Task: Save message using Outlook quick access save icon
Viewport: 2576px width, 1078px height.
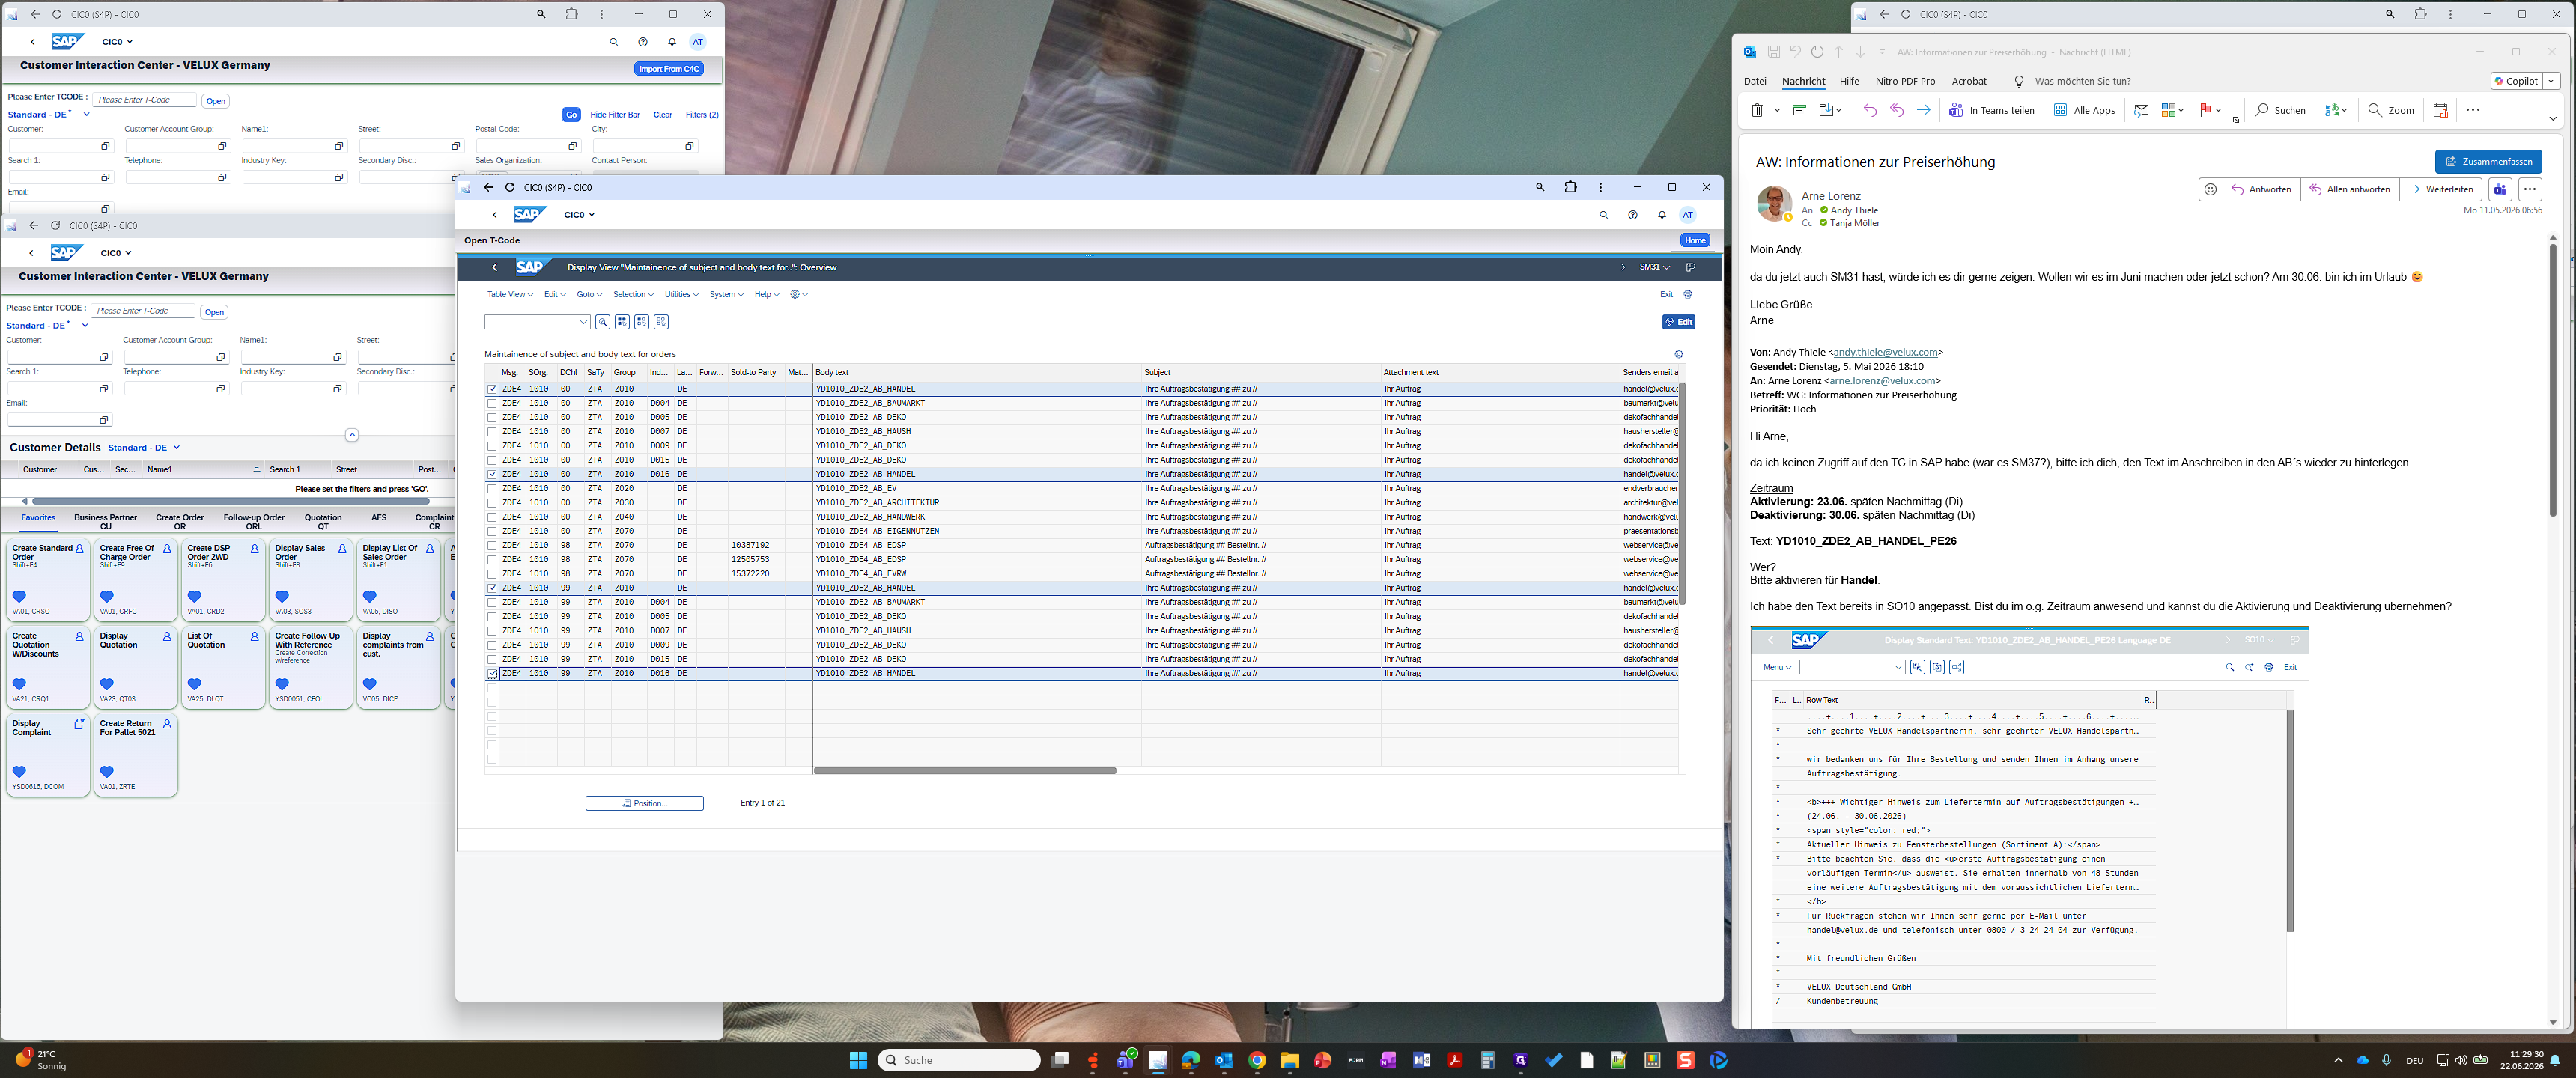Action: 1773,52
